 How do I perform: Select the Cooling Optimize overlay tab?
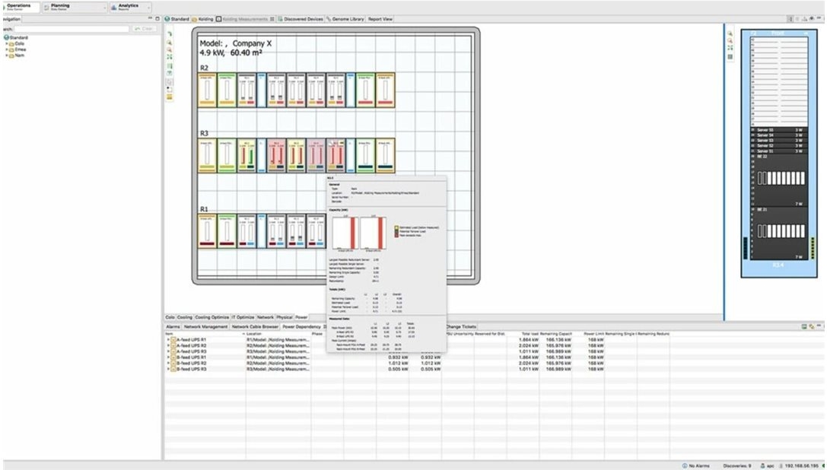tap(212, 317)
